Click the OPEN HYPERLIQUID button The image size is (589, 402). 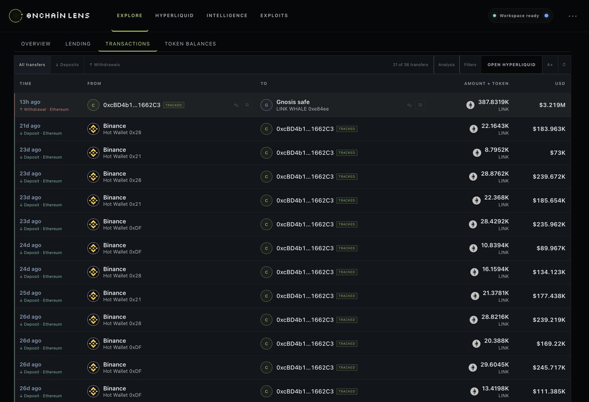click(x=511, y=64)
